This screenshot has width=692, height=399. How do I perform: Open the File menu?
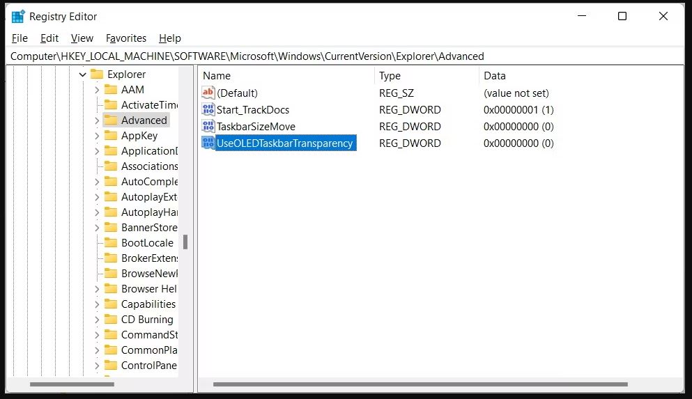click(x=20, y=38)
